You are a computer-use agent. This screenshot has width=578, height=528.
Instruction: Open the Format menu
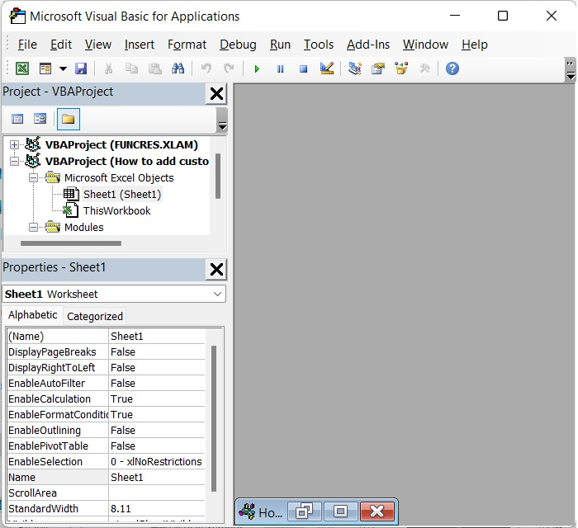point(187,45)
